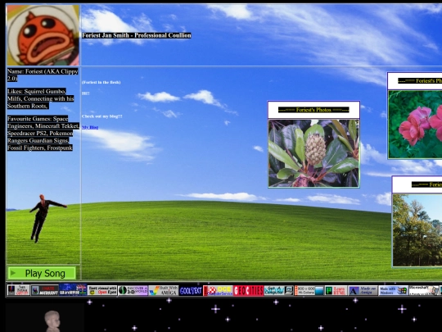Click the 'Foriest's Photos' title above the magnolia photo
This screenshot has width=442, height=332.
[313, 110]
